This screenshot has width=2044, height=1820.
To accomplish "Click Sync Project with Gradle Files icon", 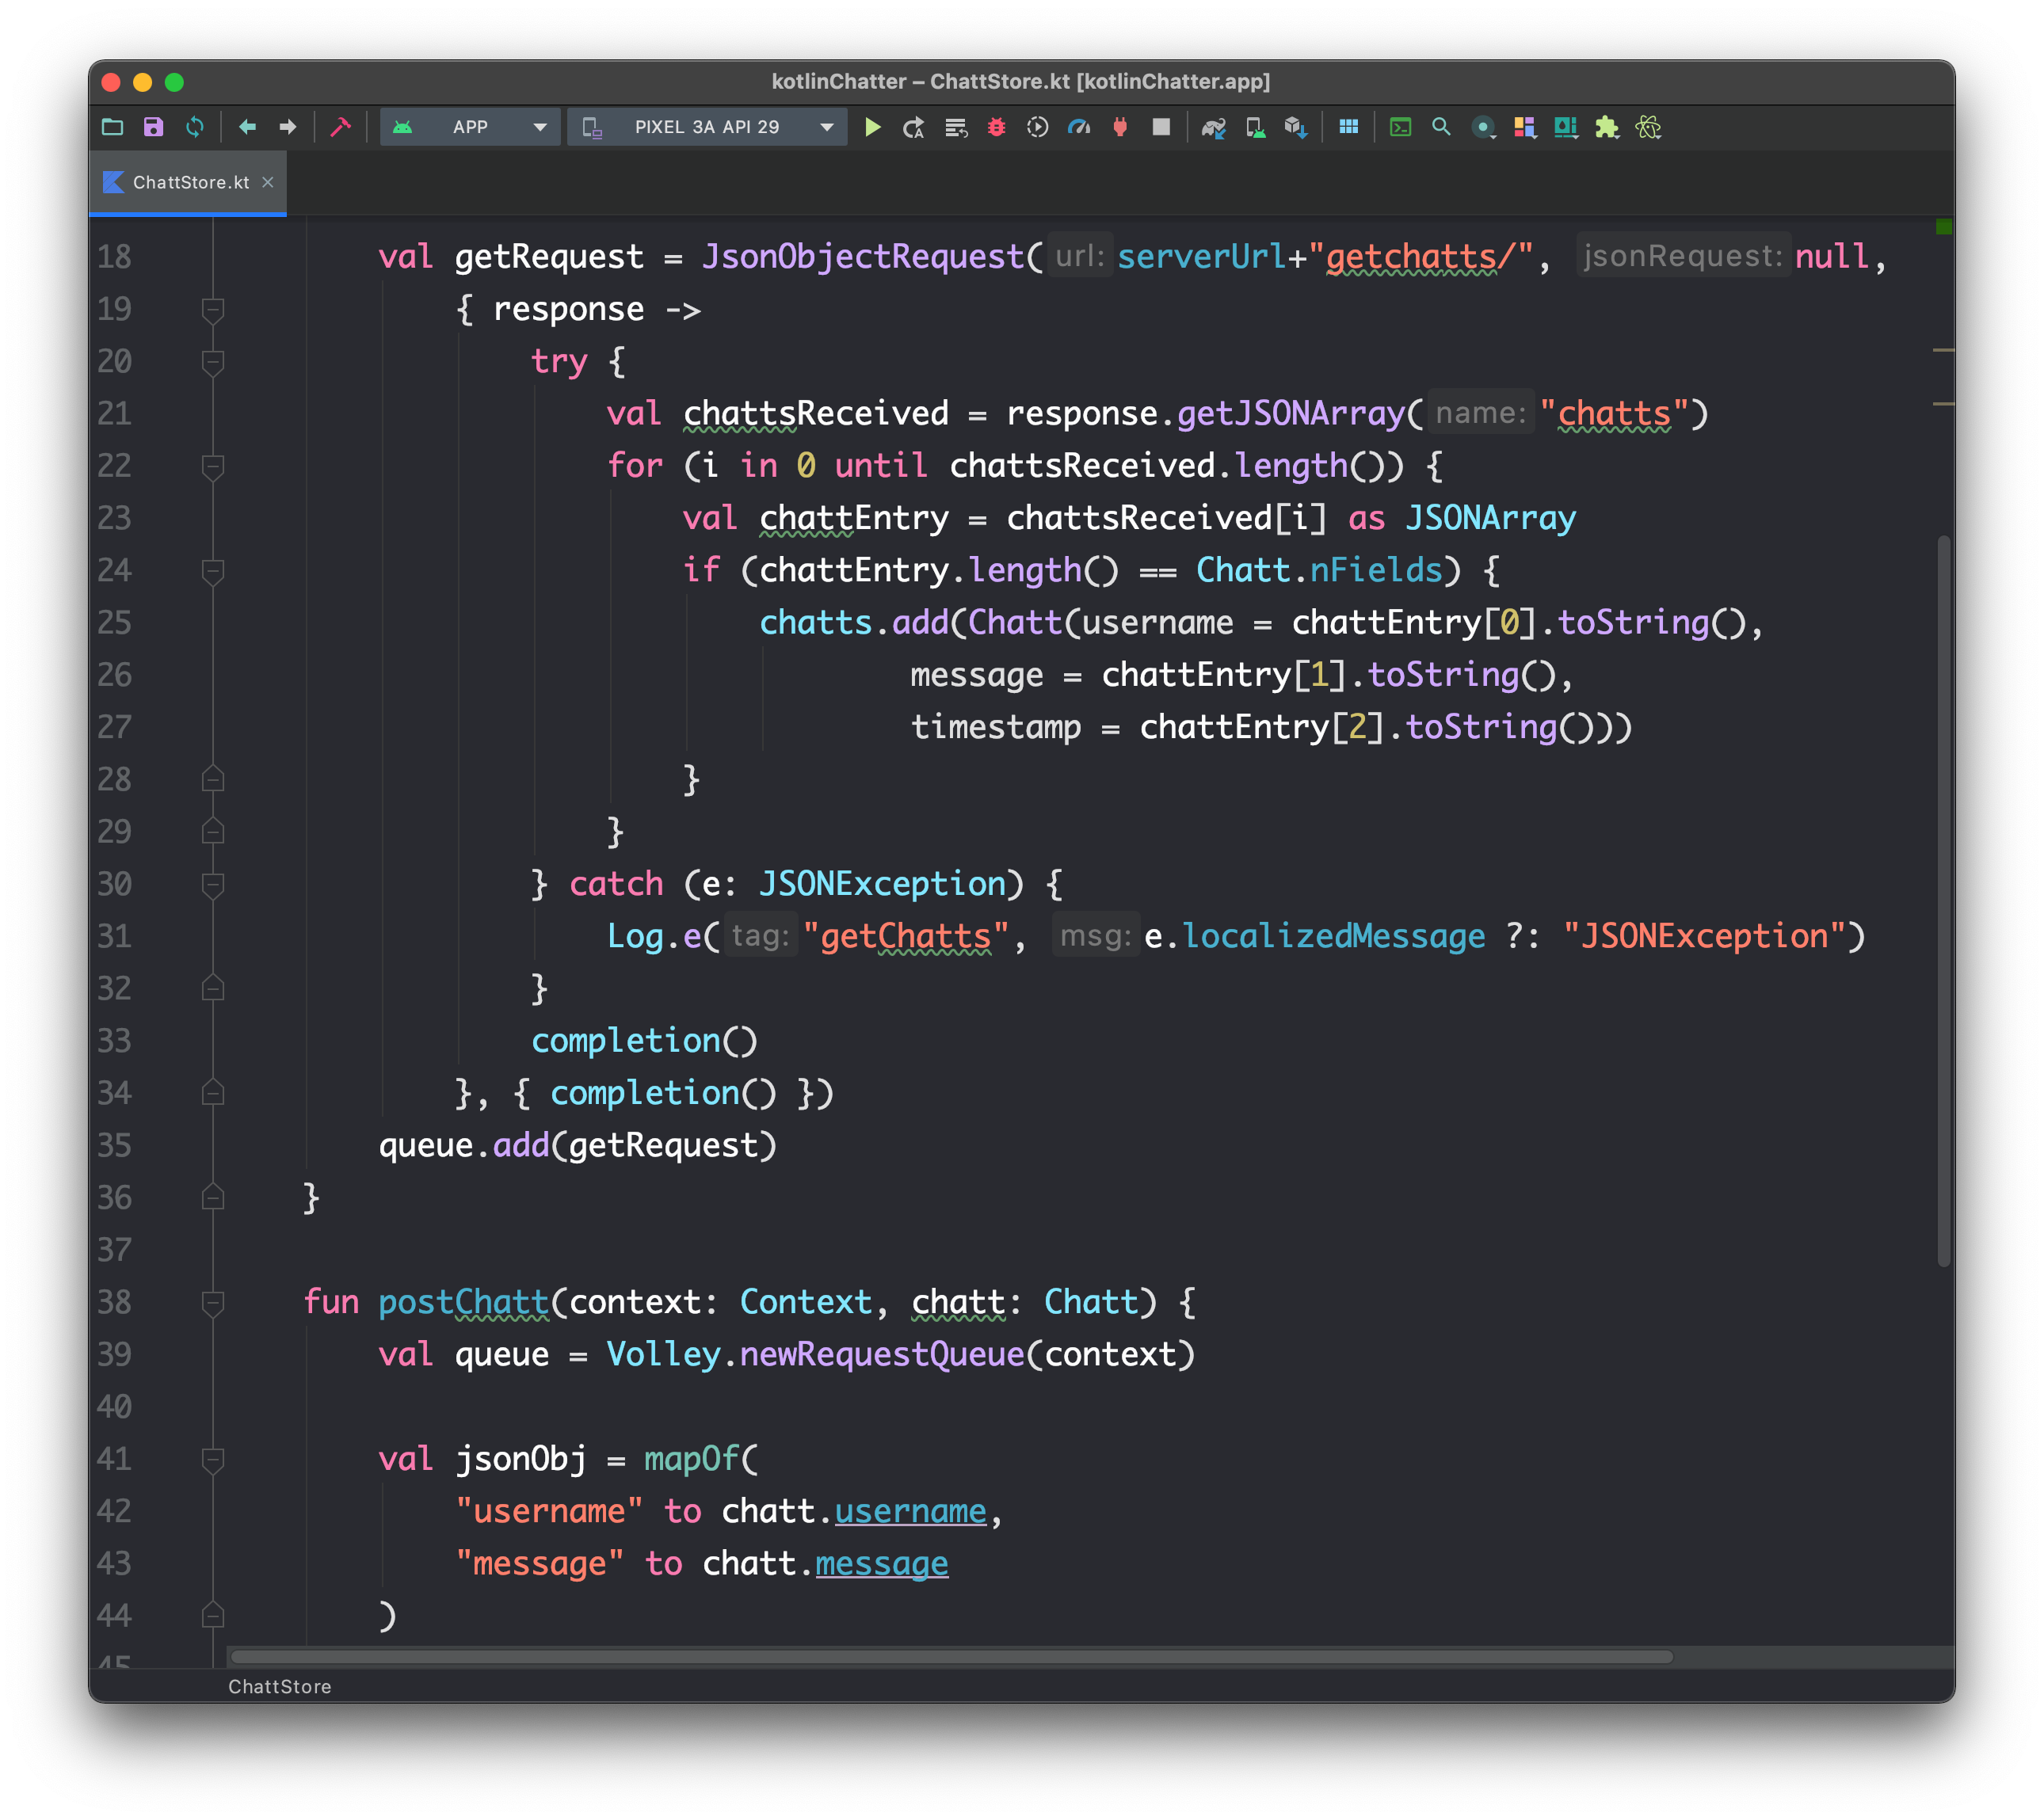I will (1214, 127).
